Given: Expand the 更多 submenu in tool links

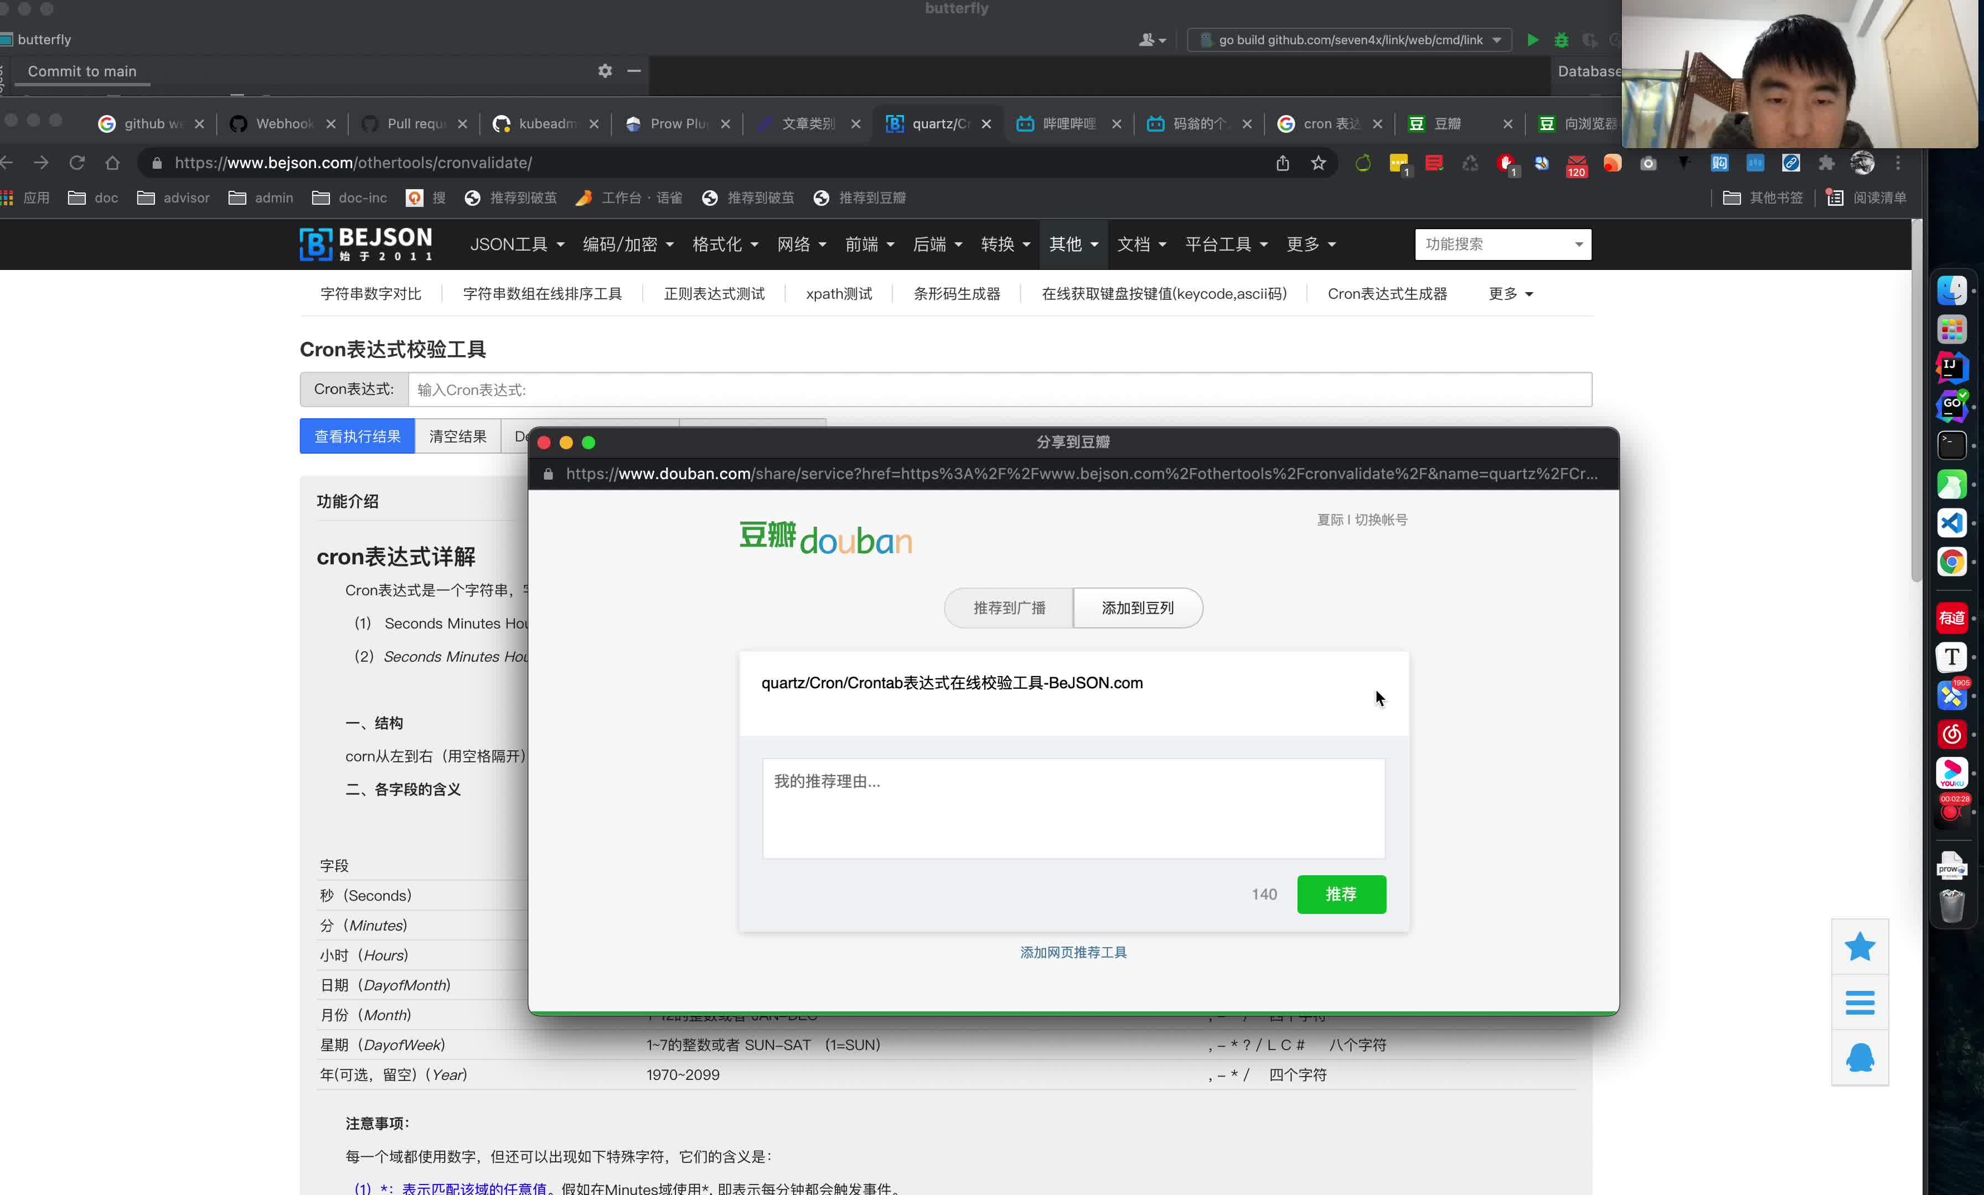Looking at the screenshot, I should click(1510, 294).
